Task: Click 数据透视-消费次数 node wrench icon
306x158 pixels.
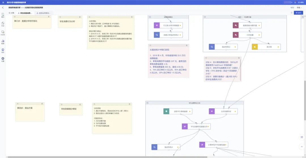Action: click(x=236, y=25)
